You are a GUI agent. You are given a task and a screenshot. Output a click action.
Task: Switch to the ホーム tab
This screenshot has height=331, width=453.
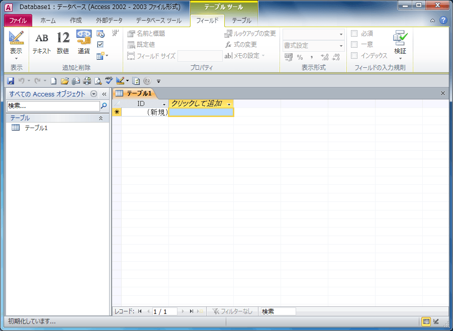[x=48, y=21]
